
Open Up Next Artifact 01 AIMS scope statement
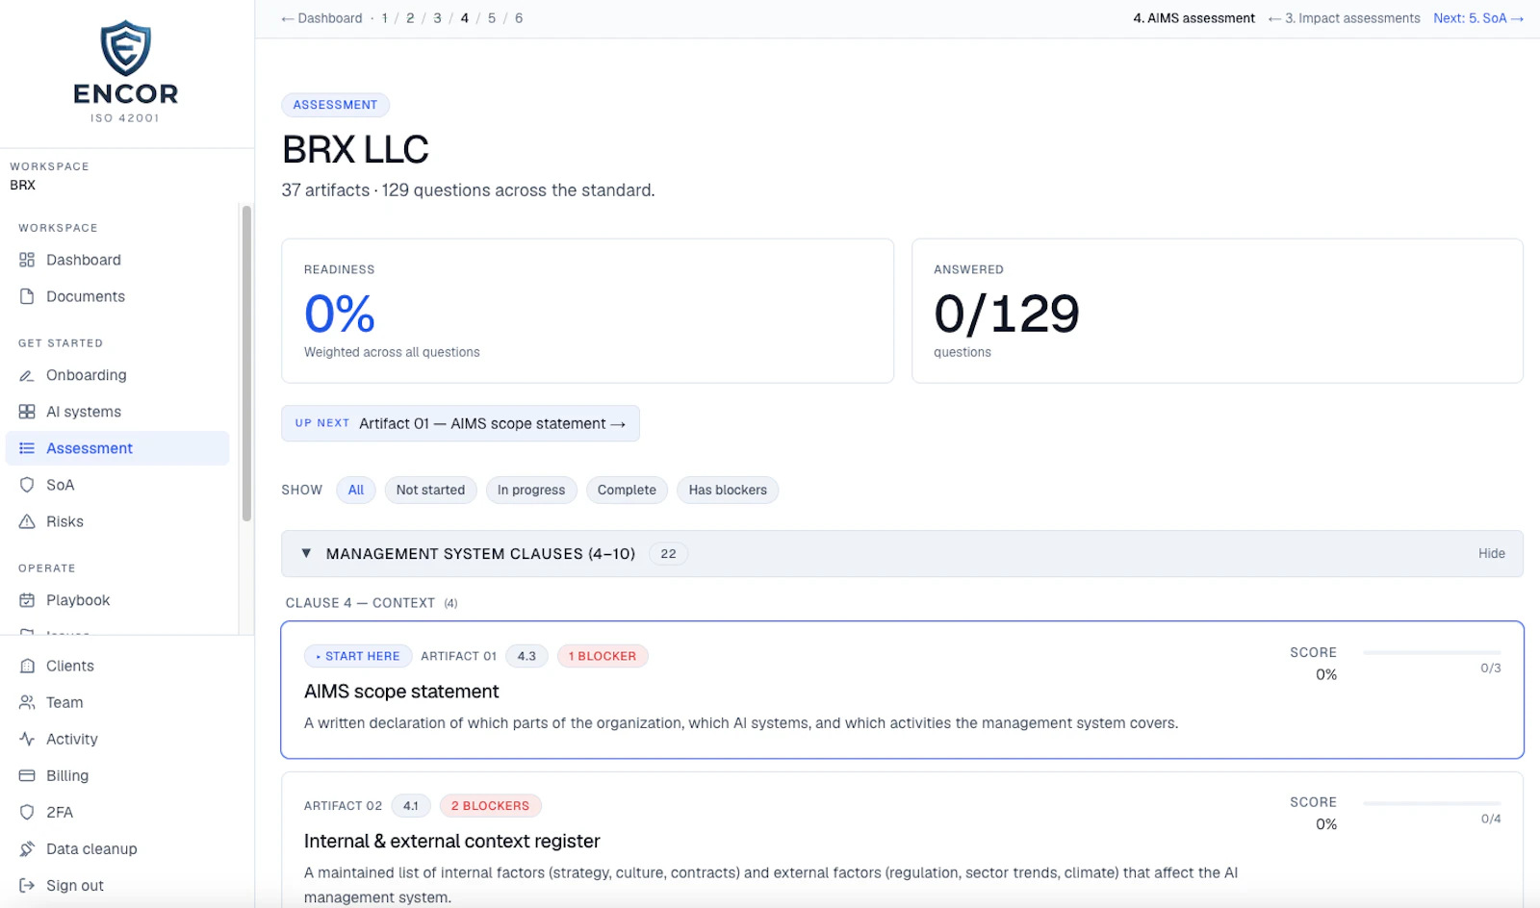pyautogui.click(x=460, y=423)
